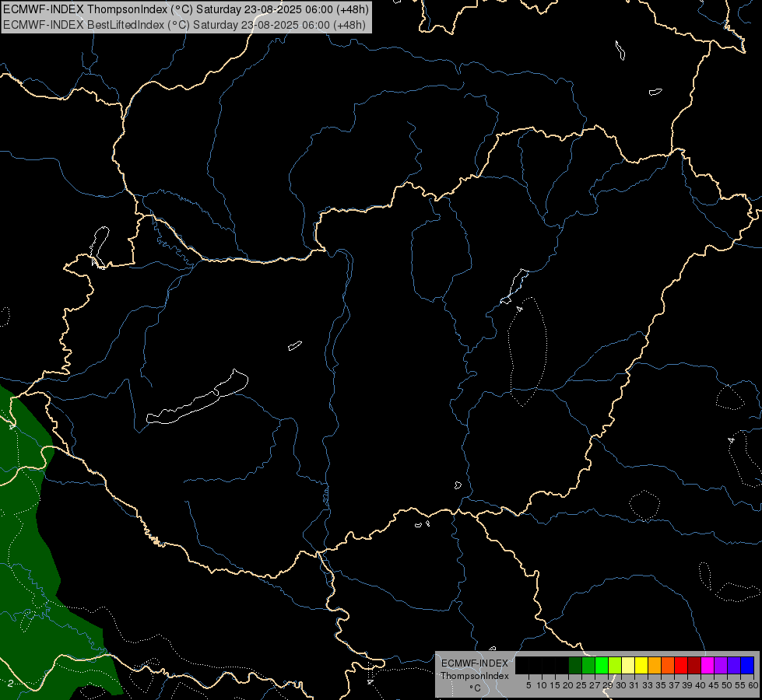Click the legend value 10
This screenshot has height=700, width=762.
(x=542, y=685)
